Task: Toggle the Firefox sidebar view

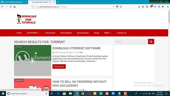Action: click(x=147, y=7)
